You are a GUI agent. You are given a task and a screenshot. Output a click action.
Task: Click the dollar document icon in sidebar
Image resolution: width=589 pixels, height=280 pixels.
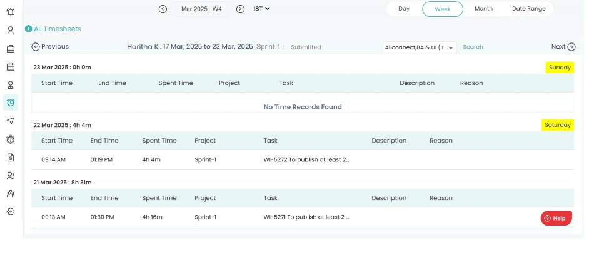coord(11,157)
